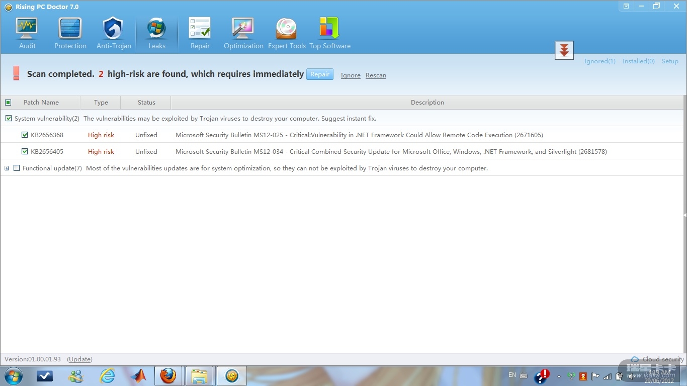Open the Action Center flag in tray
687x386 pixels.
[x=595, y=376]
